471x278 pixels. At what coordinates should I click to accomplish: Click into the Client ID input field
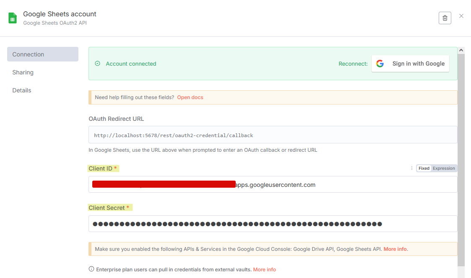(x=273, y=184)
